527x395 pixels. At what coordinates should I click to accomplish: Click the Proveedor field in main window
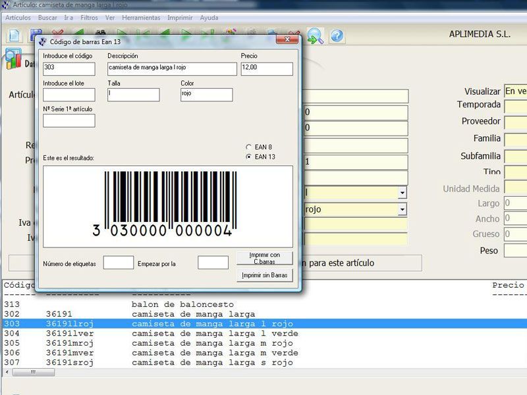(x=516, y=123)
